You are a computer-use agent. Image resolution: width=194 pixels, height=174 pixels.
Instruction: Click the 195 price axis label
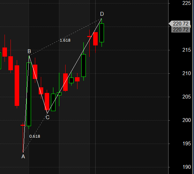point(186,144)
